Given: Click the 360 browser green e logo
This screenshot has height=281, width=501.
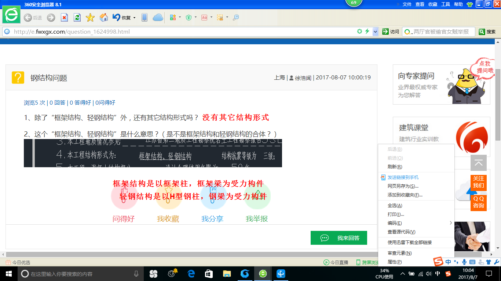Looking at the screenshot, I should (12, 15).
